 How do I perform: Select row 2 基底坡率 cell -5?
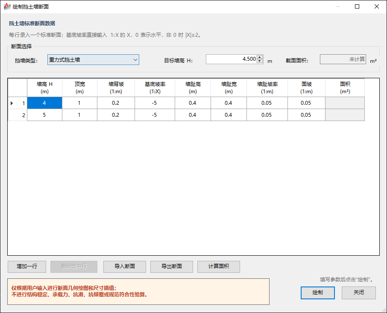tap(155, 115)
